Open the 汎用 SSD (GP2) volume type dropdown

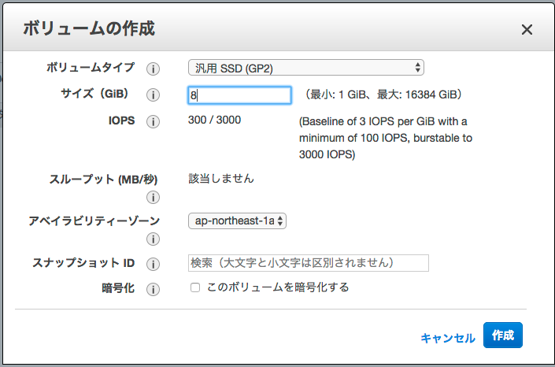[x=305, y=68]
